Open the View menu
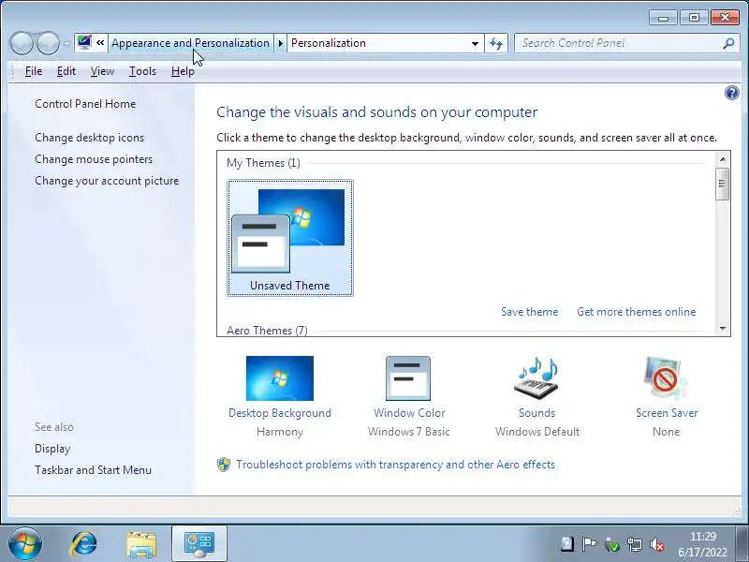The image size is (749, 562). click(102, 71)
